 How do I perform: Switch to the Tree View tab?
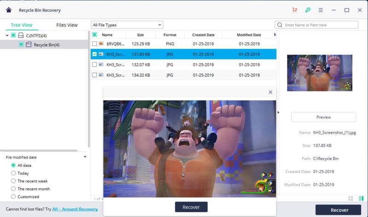tap(22, 25)
